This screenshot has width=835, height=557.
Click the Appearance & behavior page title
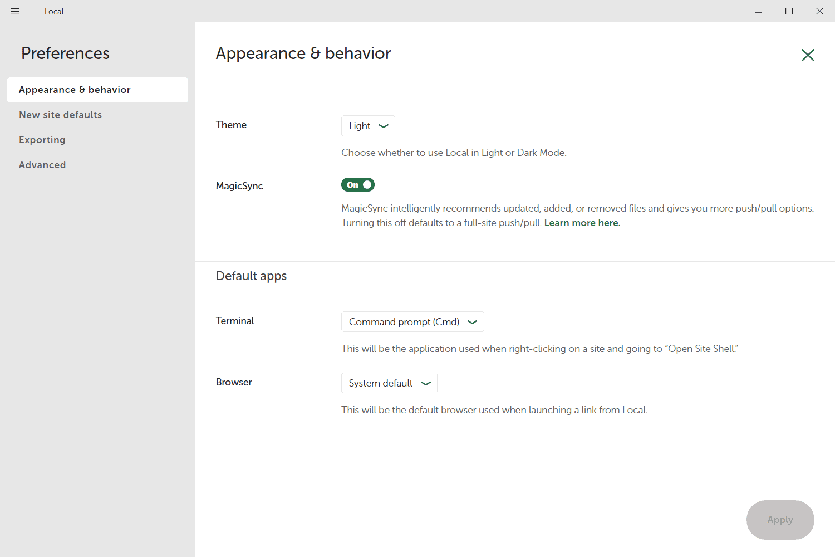(x=303, y=53)
